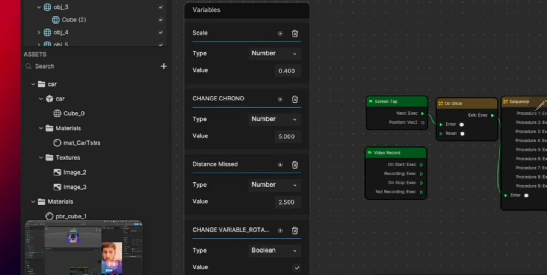
Task: Click the ASSETS section label
Action: pyautogui.click(x=35, y=54)
